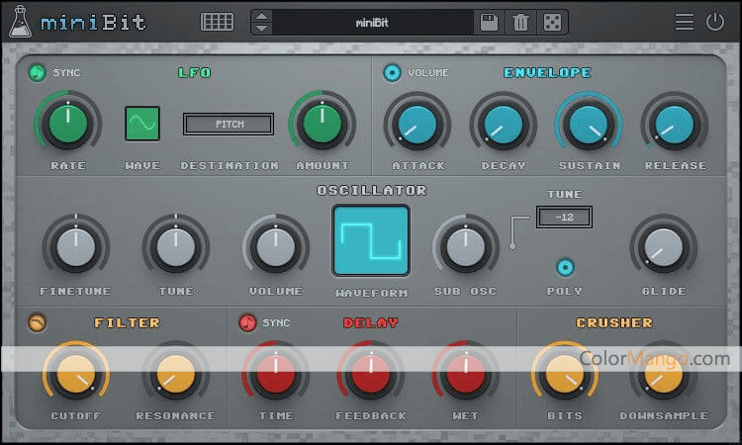Click the Filter Resonance knob

tap(176, 374)
